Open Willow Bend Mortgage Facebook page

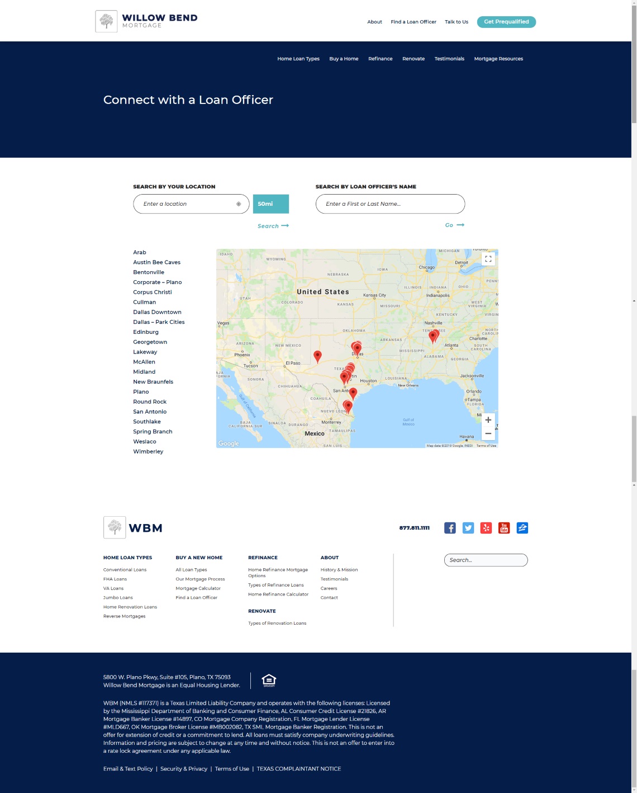tap(450, 528)
